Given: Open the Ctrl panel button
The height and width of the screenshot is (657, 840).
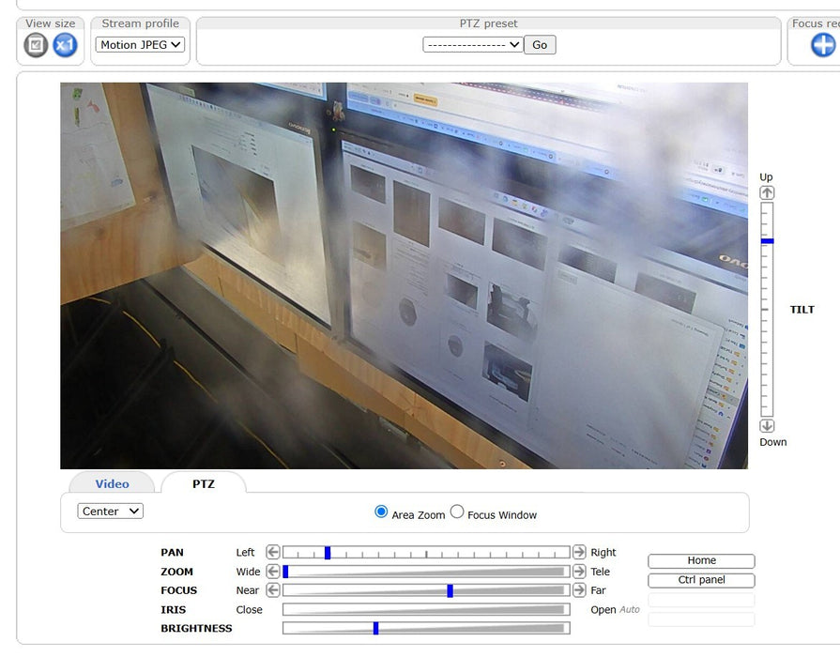Looking at the screenshot, I should click(x=701, y=580).
